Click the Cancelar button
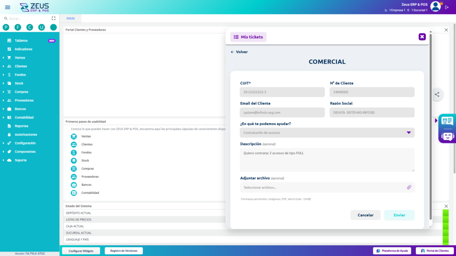This screenshot has height=256, width=456. pos(365,215)
